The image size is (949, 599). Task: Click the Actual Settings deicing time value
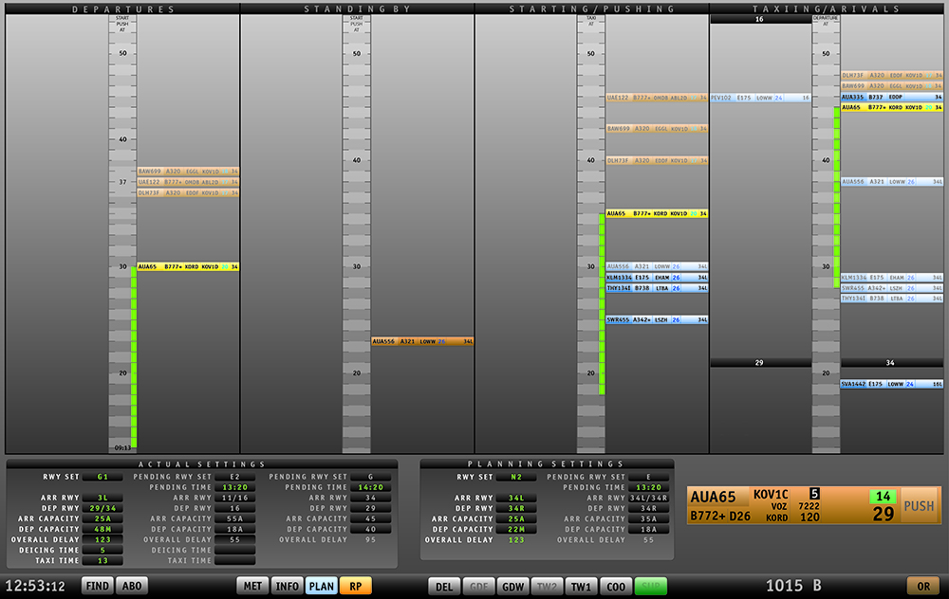102,550
